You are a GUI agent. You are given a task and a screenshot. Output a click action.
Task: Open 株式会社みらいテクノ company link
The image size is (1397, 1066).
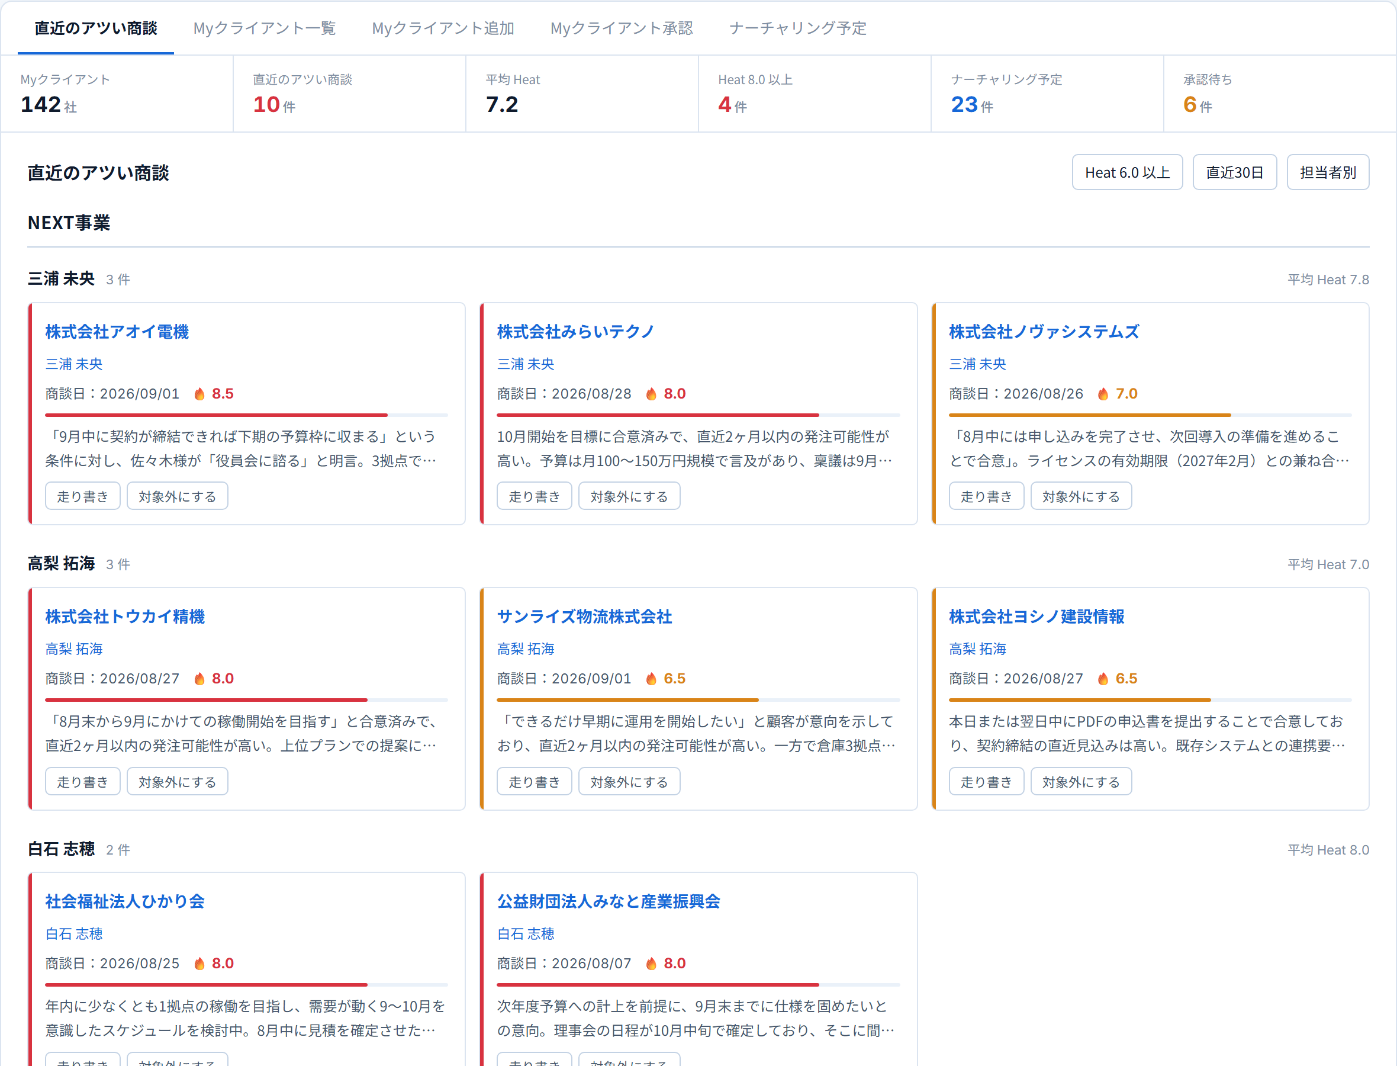(x=575, y=332)
